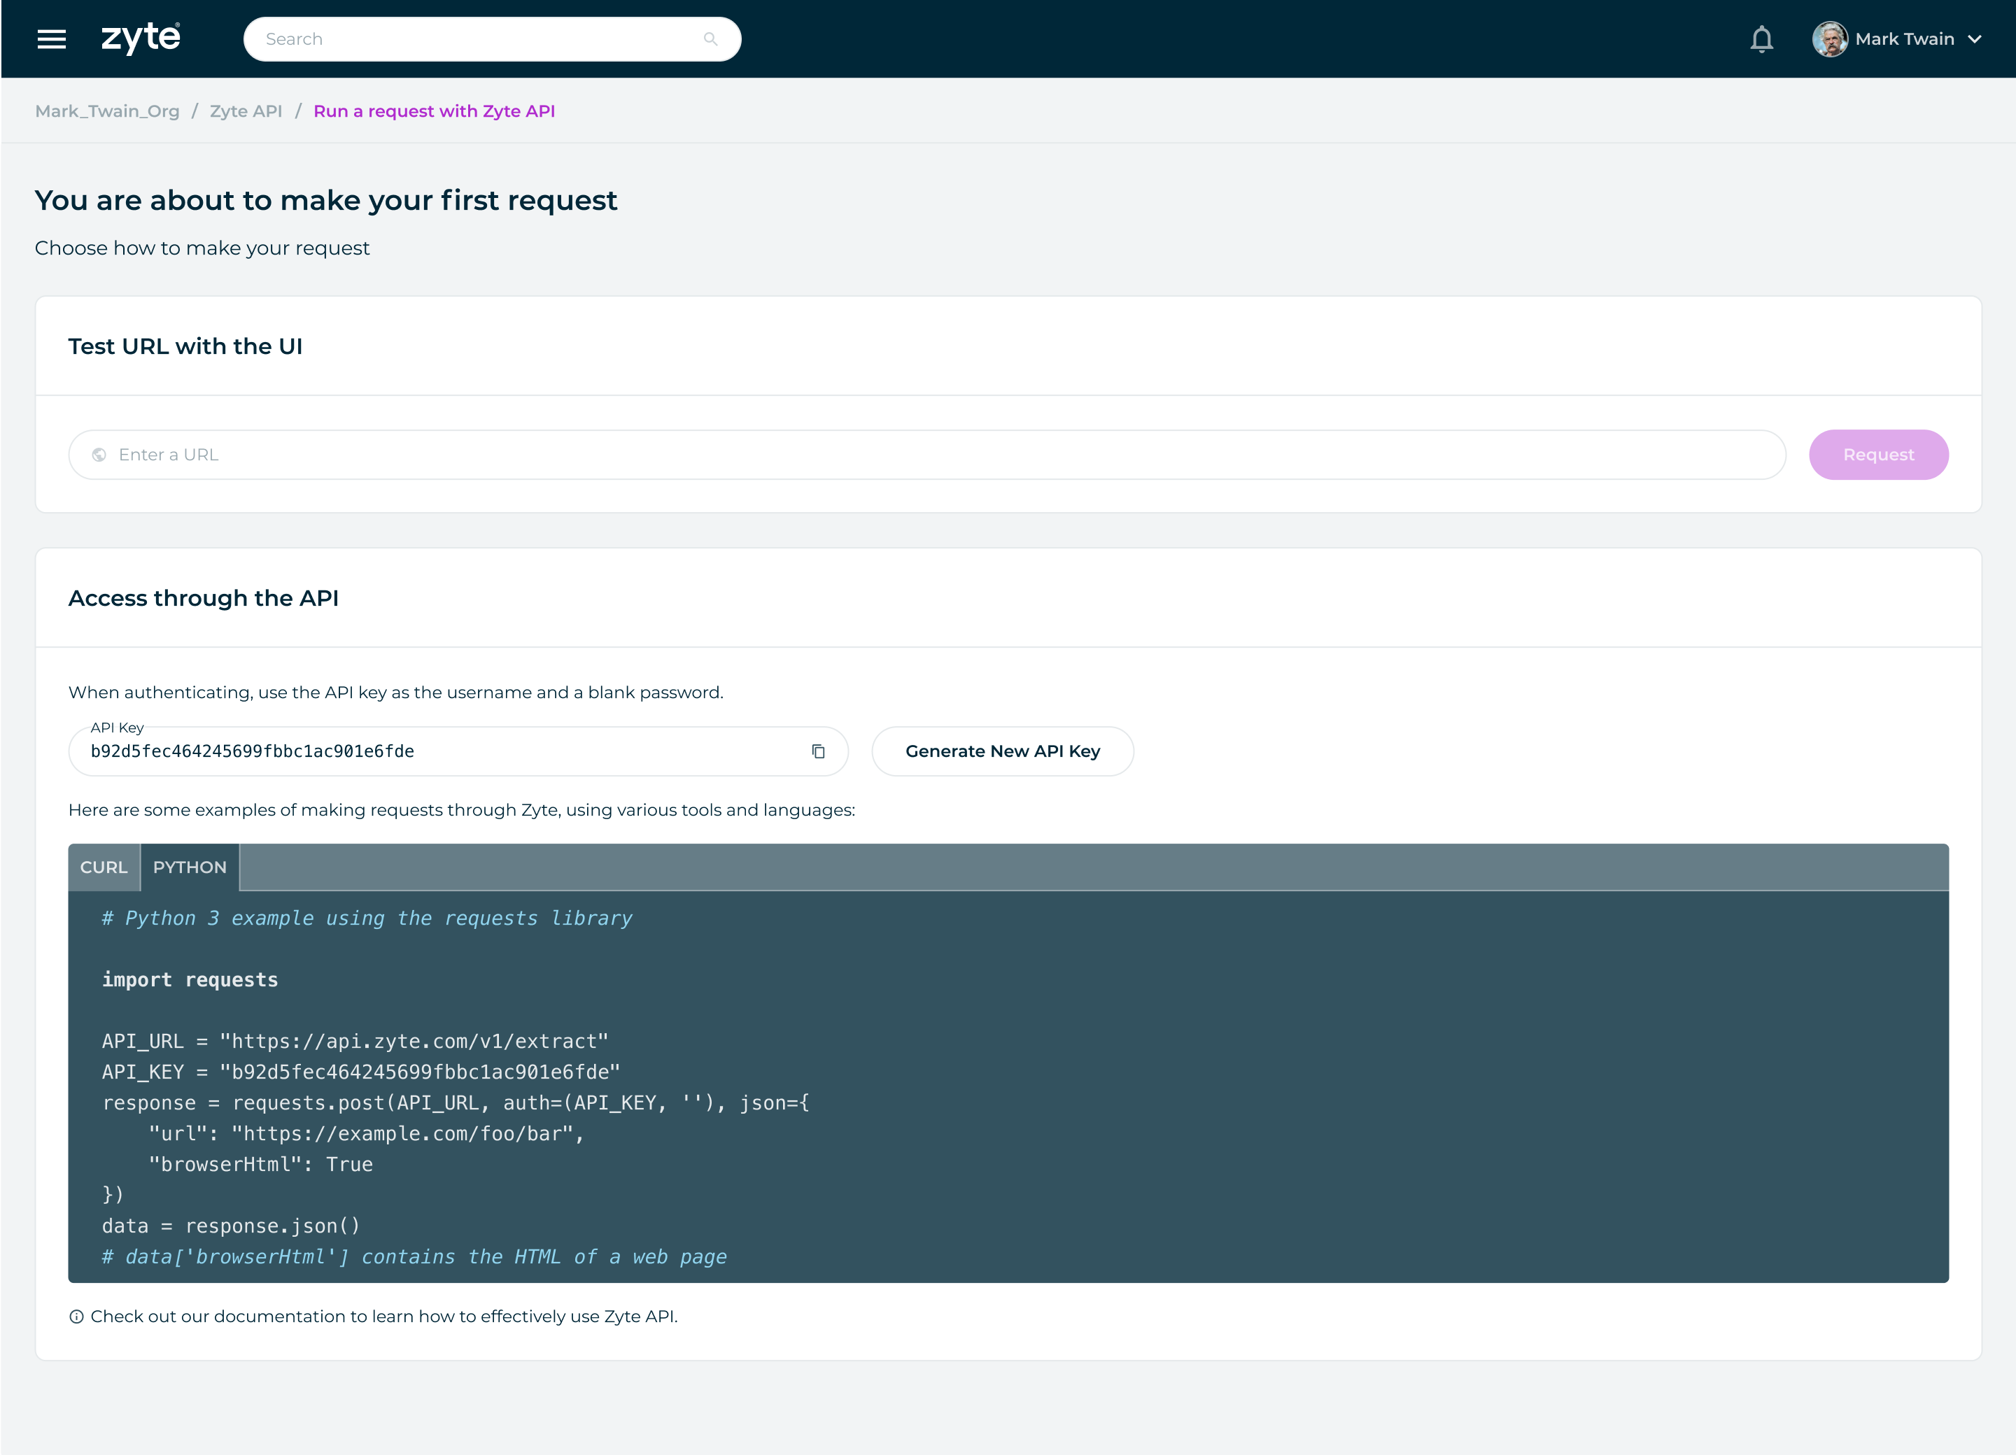This screenshot has height=1455, width=2016.
Task: Click the URL input globe icon
Action: pyautogui.click(x=100, y=454)
